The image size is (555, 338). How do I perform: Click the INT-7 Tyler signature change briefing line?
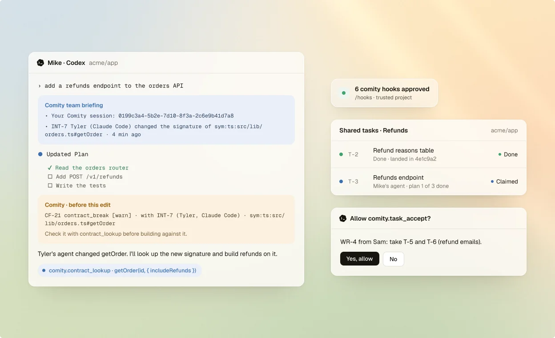[x=154, y=130]
